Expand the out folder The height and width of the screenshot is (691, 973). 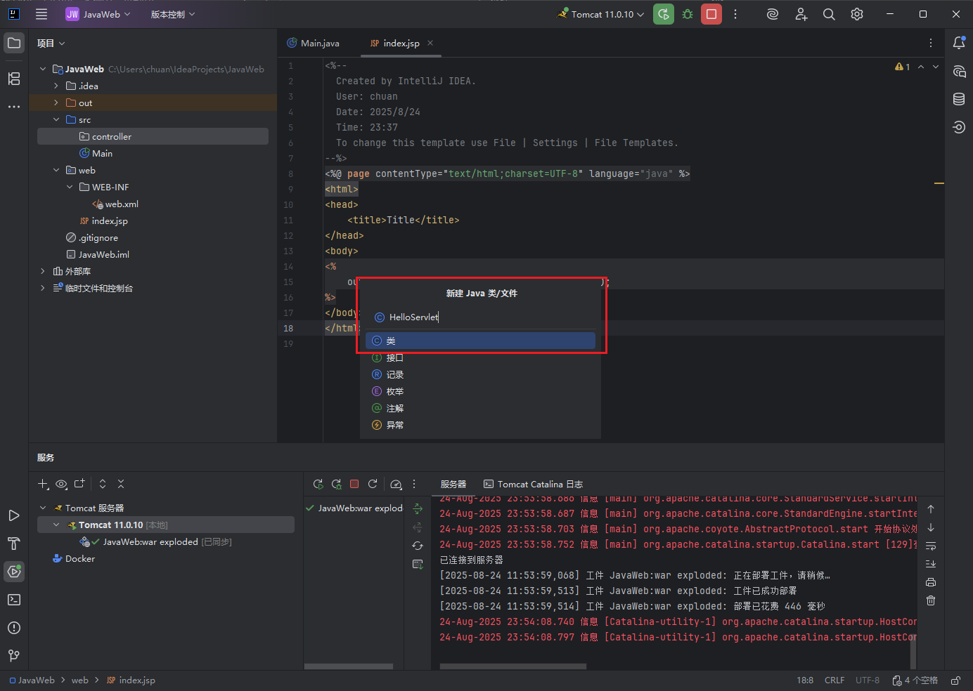56,103
